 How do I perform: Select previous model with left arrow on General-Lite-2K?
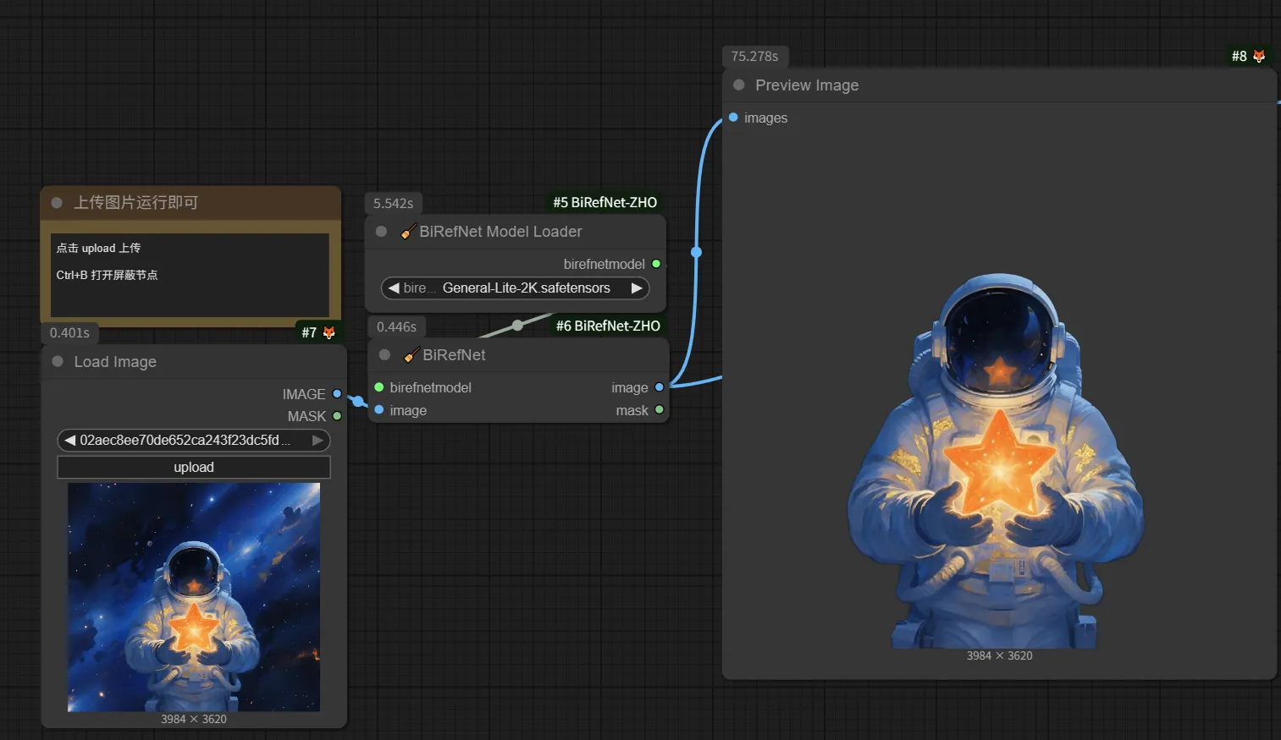tap(394, 288)
